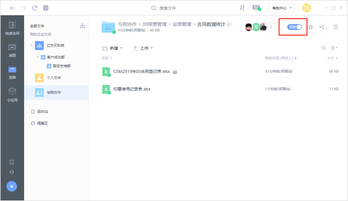Screen dimensions: 348x201
Task: Click the star to favorite this folder
Action: (311, 27)
